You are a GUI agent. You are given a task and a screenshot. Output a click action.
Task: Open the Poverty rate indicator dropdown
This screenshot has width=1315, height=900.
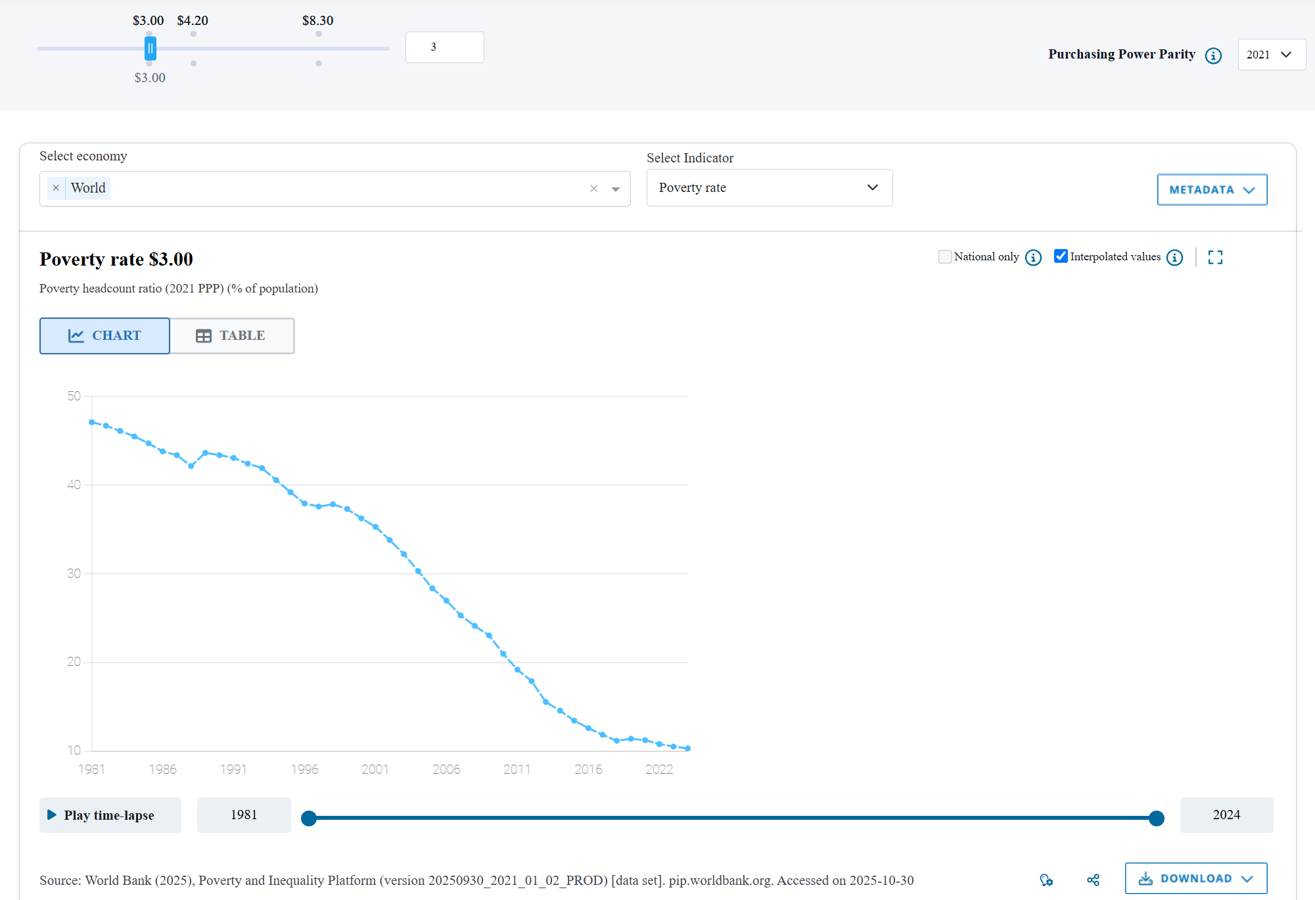[x=769, y=188]
